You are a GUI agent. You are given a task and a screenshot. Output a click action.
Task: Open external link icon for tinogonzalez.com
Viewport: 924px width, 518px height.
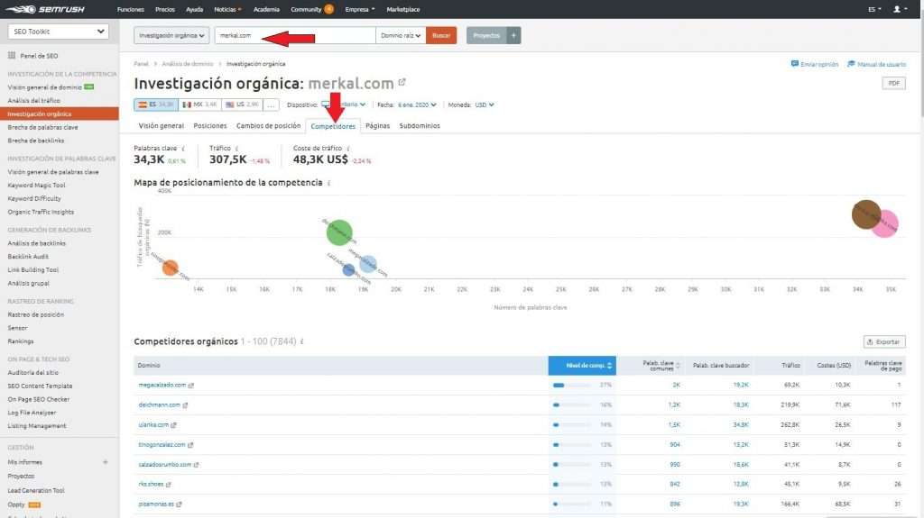coord(190,445)
